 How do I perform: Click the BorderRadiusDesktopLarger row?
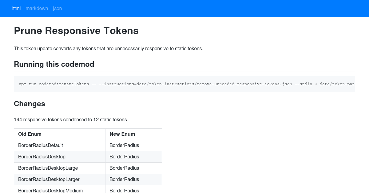[88, 179]
